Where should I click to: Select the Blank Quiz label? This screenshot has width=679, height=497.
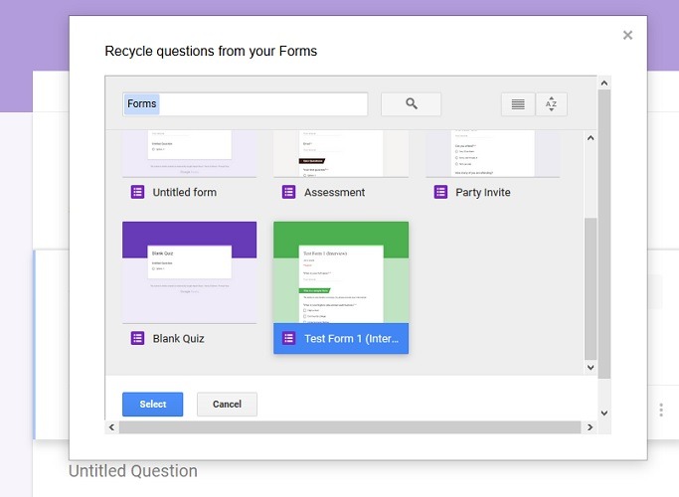point(178,339)
